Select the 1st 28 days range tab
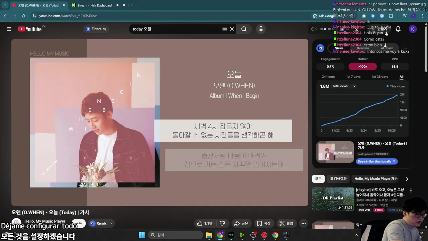The image size is (428, 241). point(380,77)
